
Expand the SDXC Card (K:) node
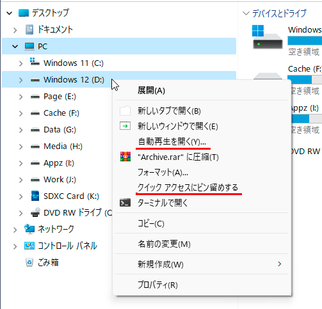(20, 196)
